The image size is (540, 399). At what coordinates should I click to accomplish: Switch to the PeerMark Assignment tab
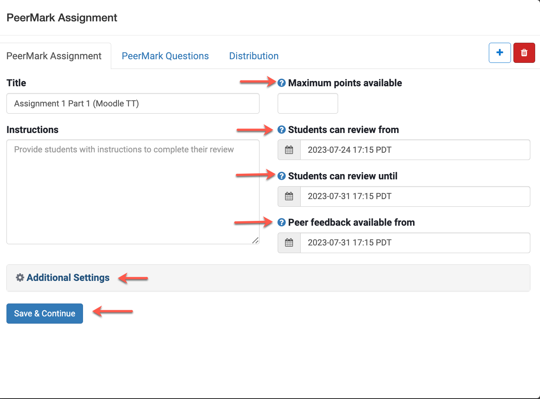[x=54, y=56]
